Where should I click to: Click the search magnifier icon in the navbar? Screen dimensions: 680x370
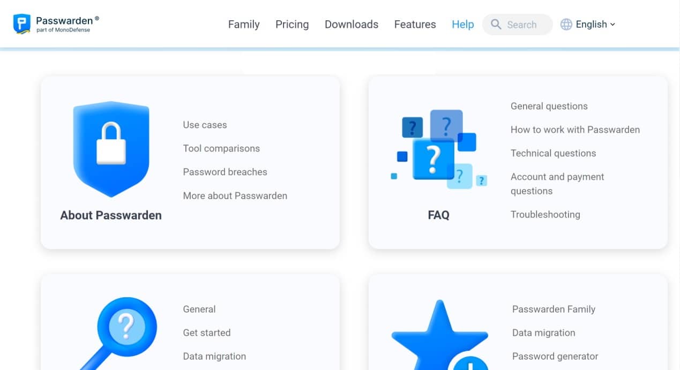pos(496,24)
